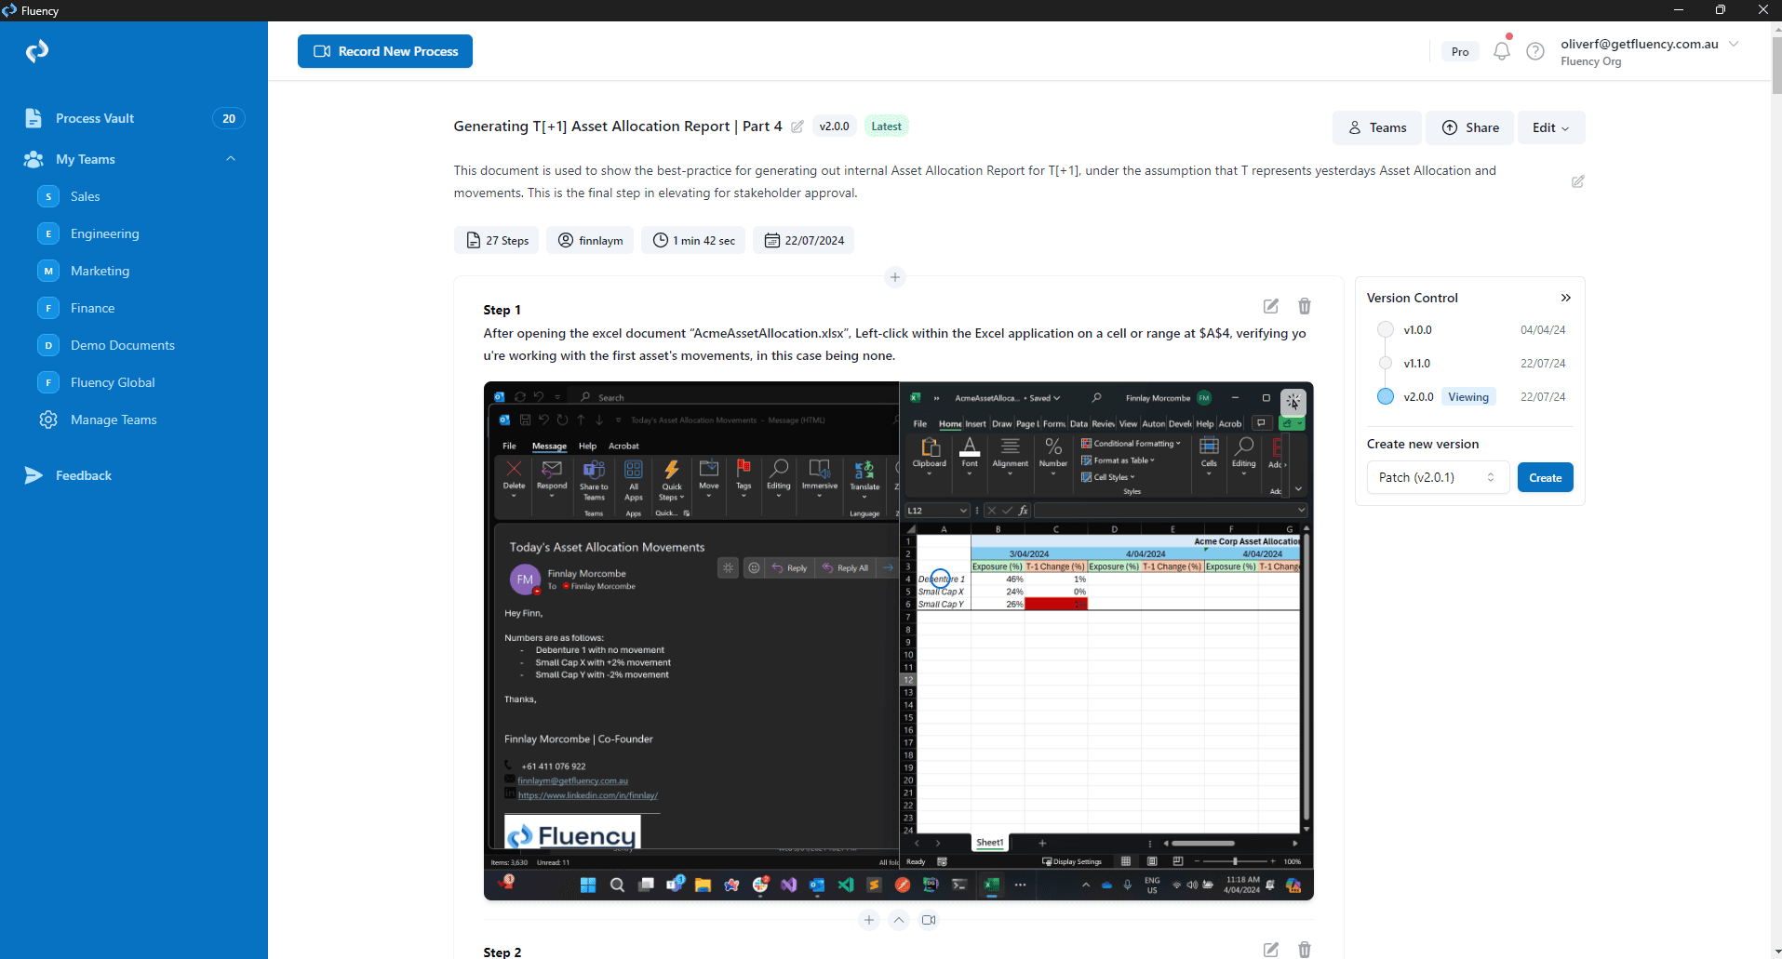The width and height of the screenshot is (1782, 959).
Task: Delete Step 1 with trash icon
Action: pos(1305,306)
